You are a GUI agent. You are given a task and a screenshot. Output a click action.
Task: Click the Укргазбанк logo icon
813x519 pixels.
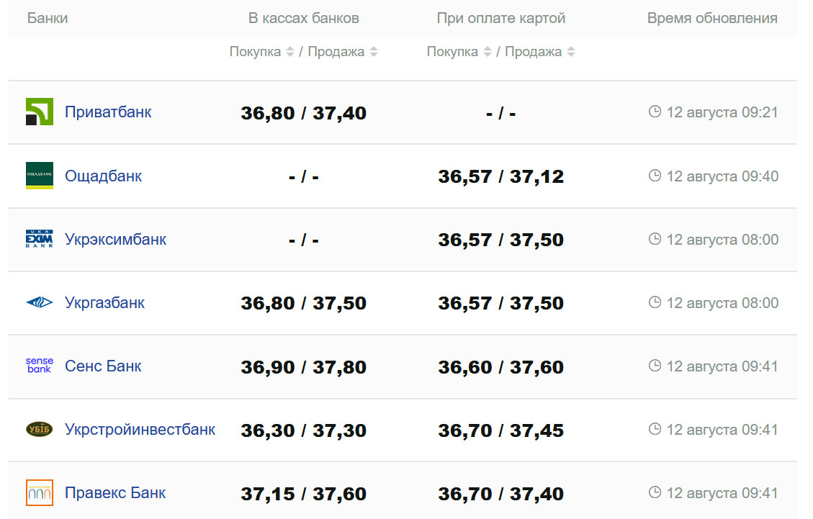tap(40, 302)
